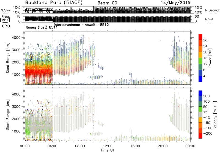Image resolution: width=220 pixels, height=152 pixels.
Task: Click the 'Velocity [m s-1]' colorbar title
Action: pos(215,115)
